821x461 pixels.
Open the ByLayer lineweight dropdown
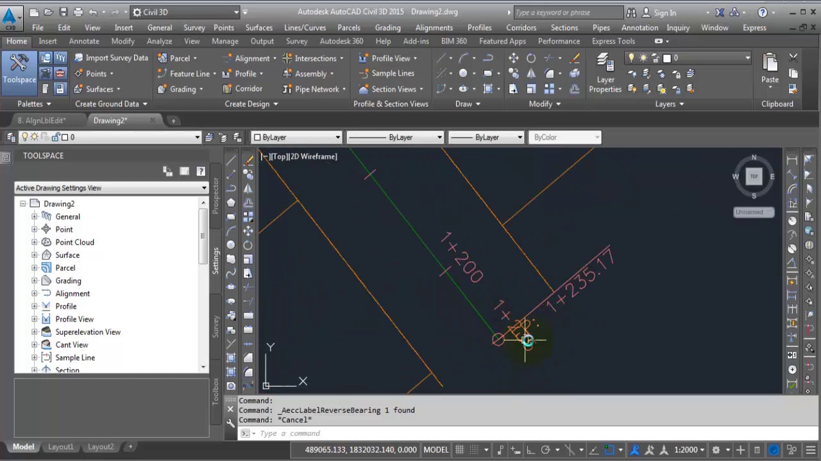pos(486,137)
